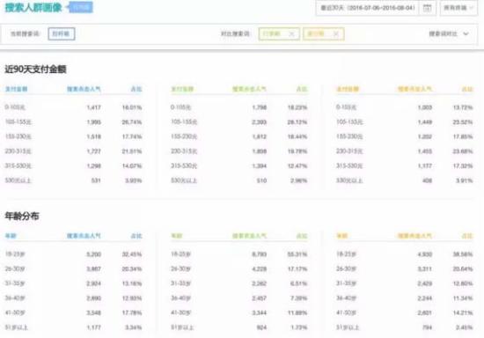This screenshot has height=338, width=484.
Task: Open the 所有终端 terminal dropdown
Action: 458,8
